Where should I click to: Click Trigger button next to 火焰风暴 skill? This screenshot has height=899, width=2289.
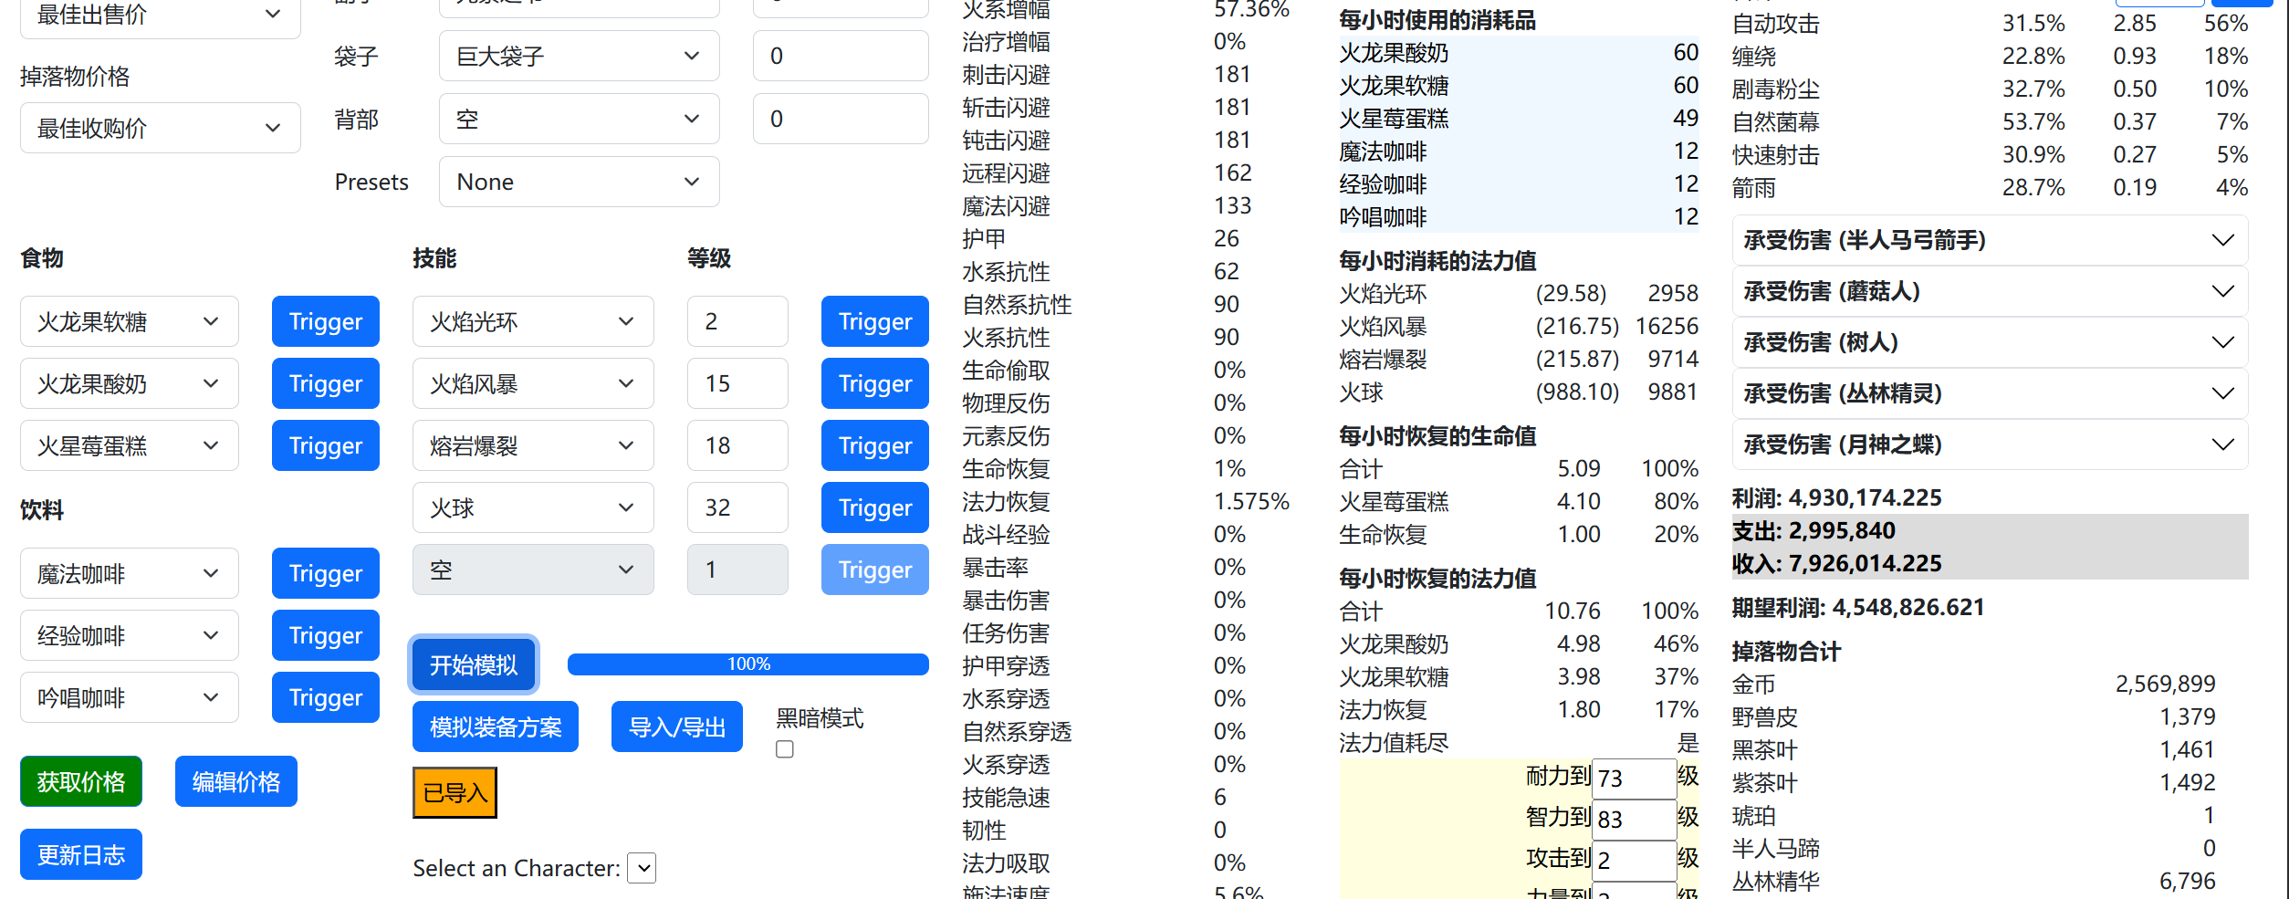pos(874,383)
